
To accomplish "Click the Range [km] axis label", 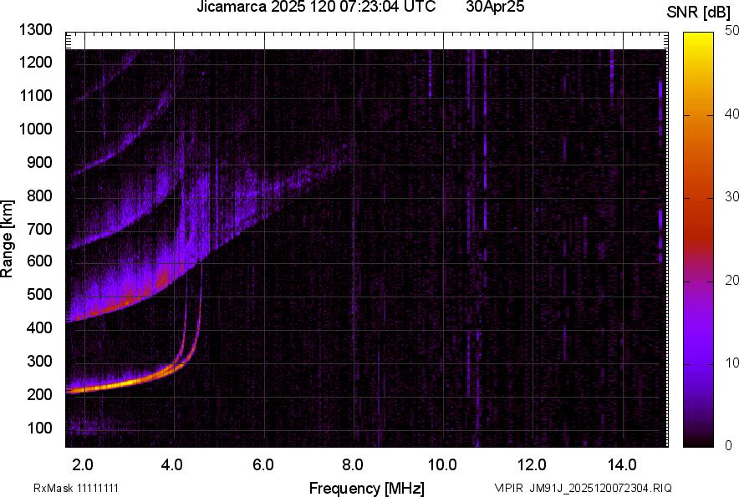I will coord(7,239).
